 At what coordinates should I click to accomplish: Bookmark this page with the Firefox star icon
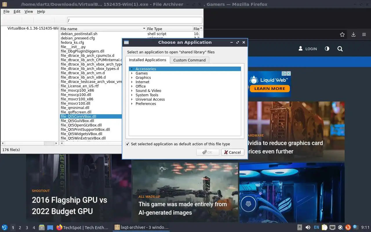click(x=342, y=35)
